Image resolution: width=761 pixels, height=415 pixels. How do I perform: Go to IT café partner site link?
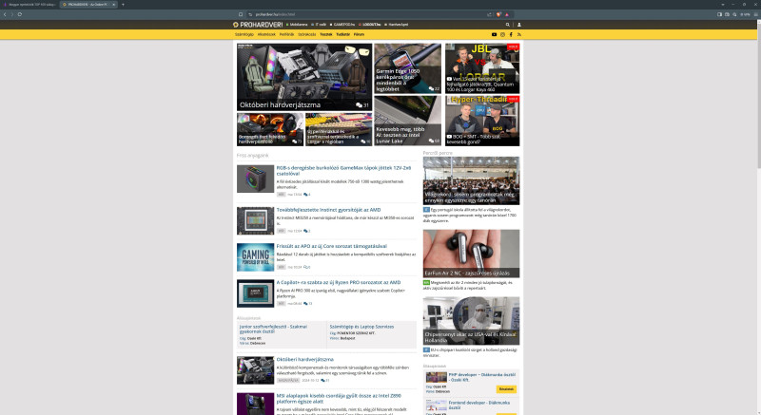click(x=320, y=24)
